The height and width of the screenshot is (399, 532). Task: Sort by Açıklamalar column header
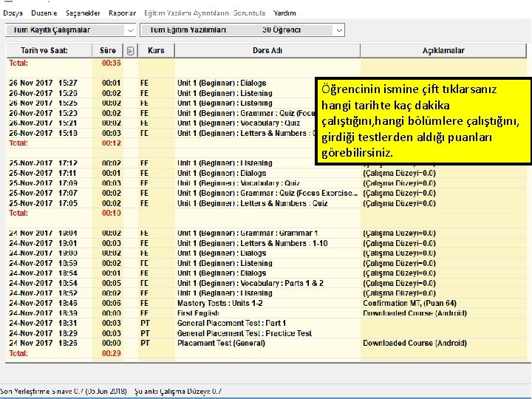443,50
